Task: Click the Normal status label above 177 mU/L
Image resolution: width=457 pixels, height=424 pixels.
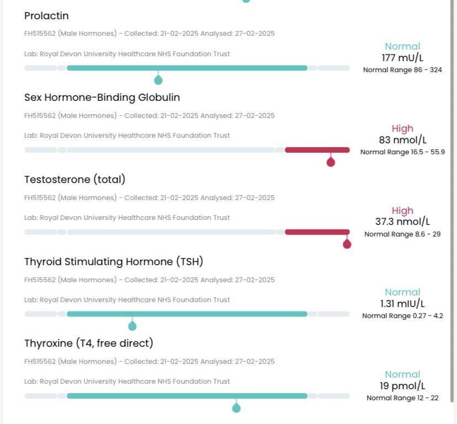Action: [402, 46]
